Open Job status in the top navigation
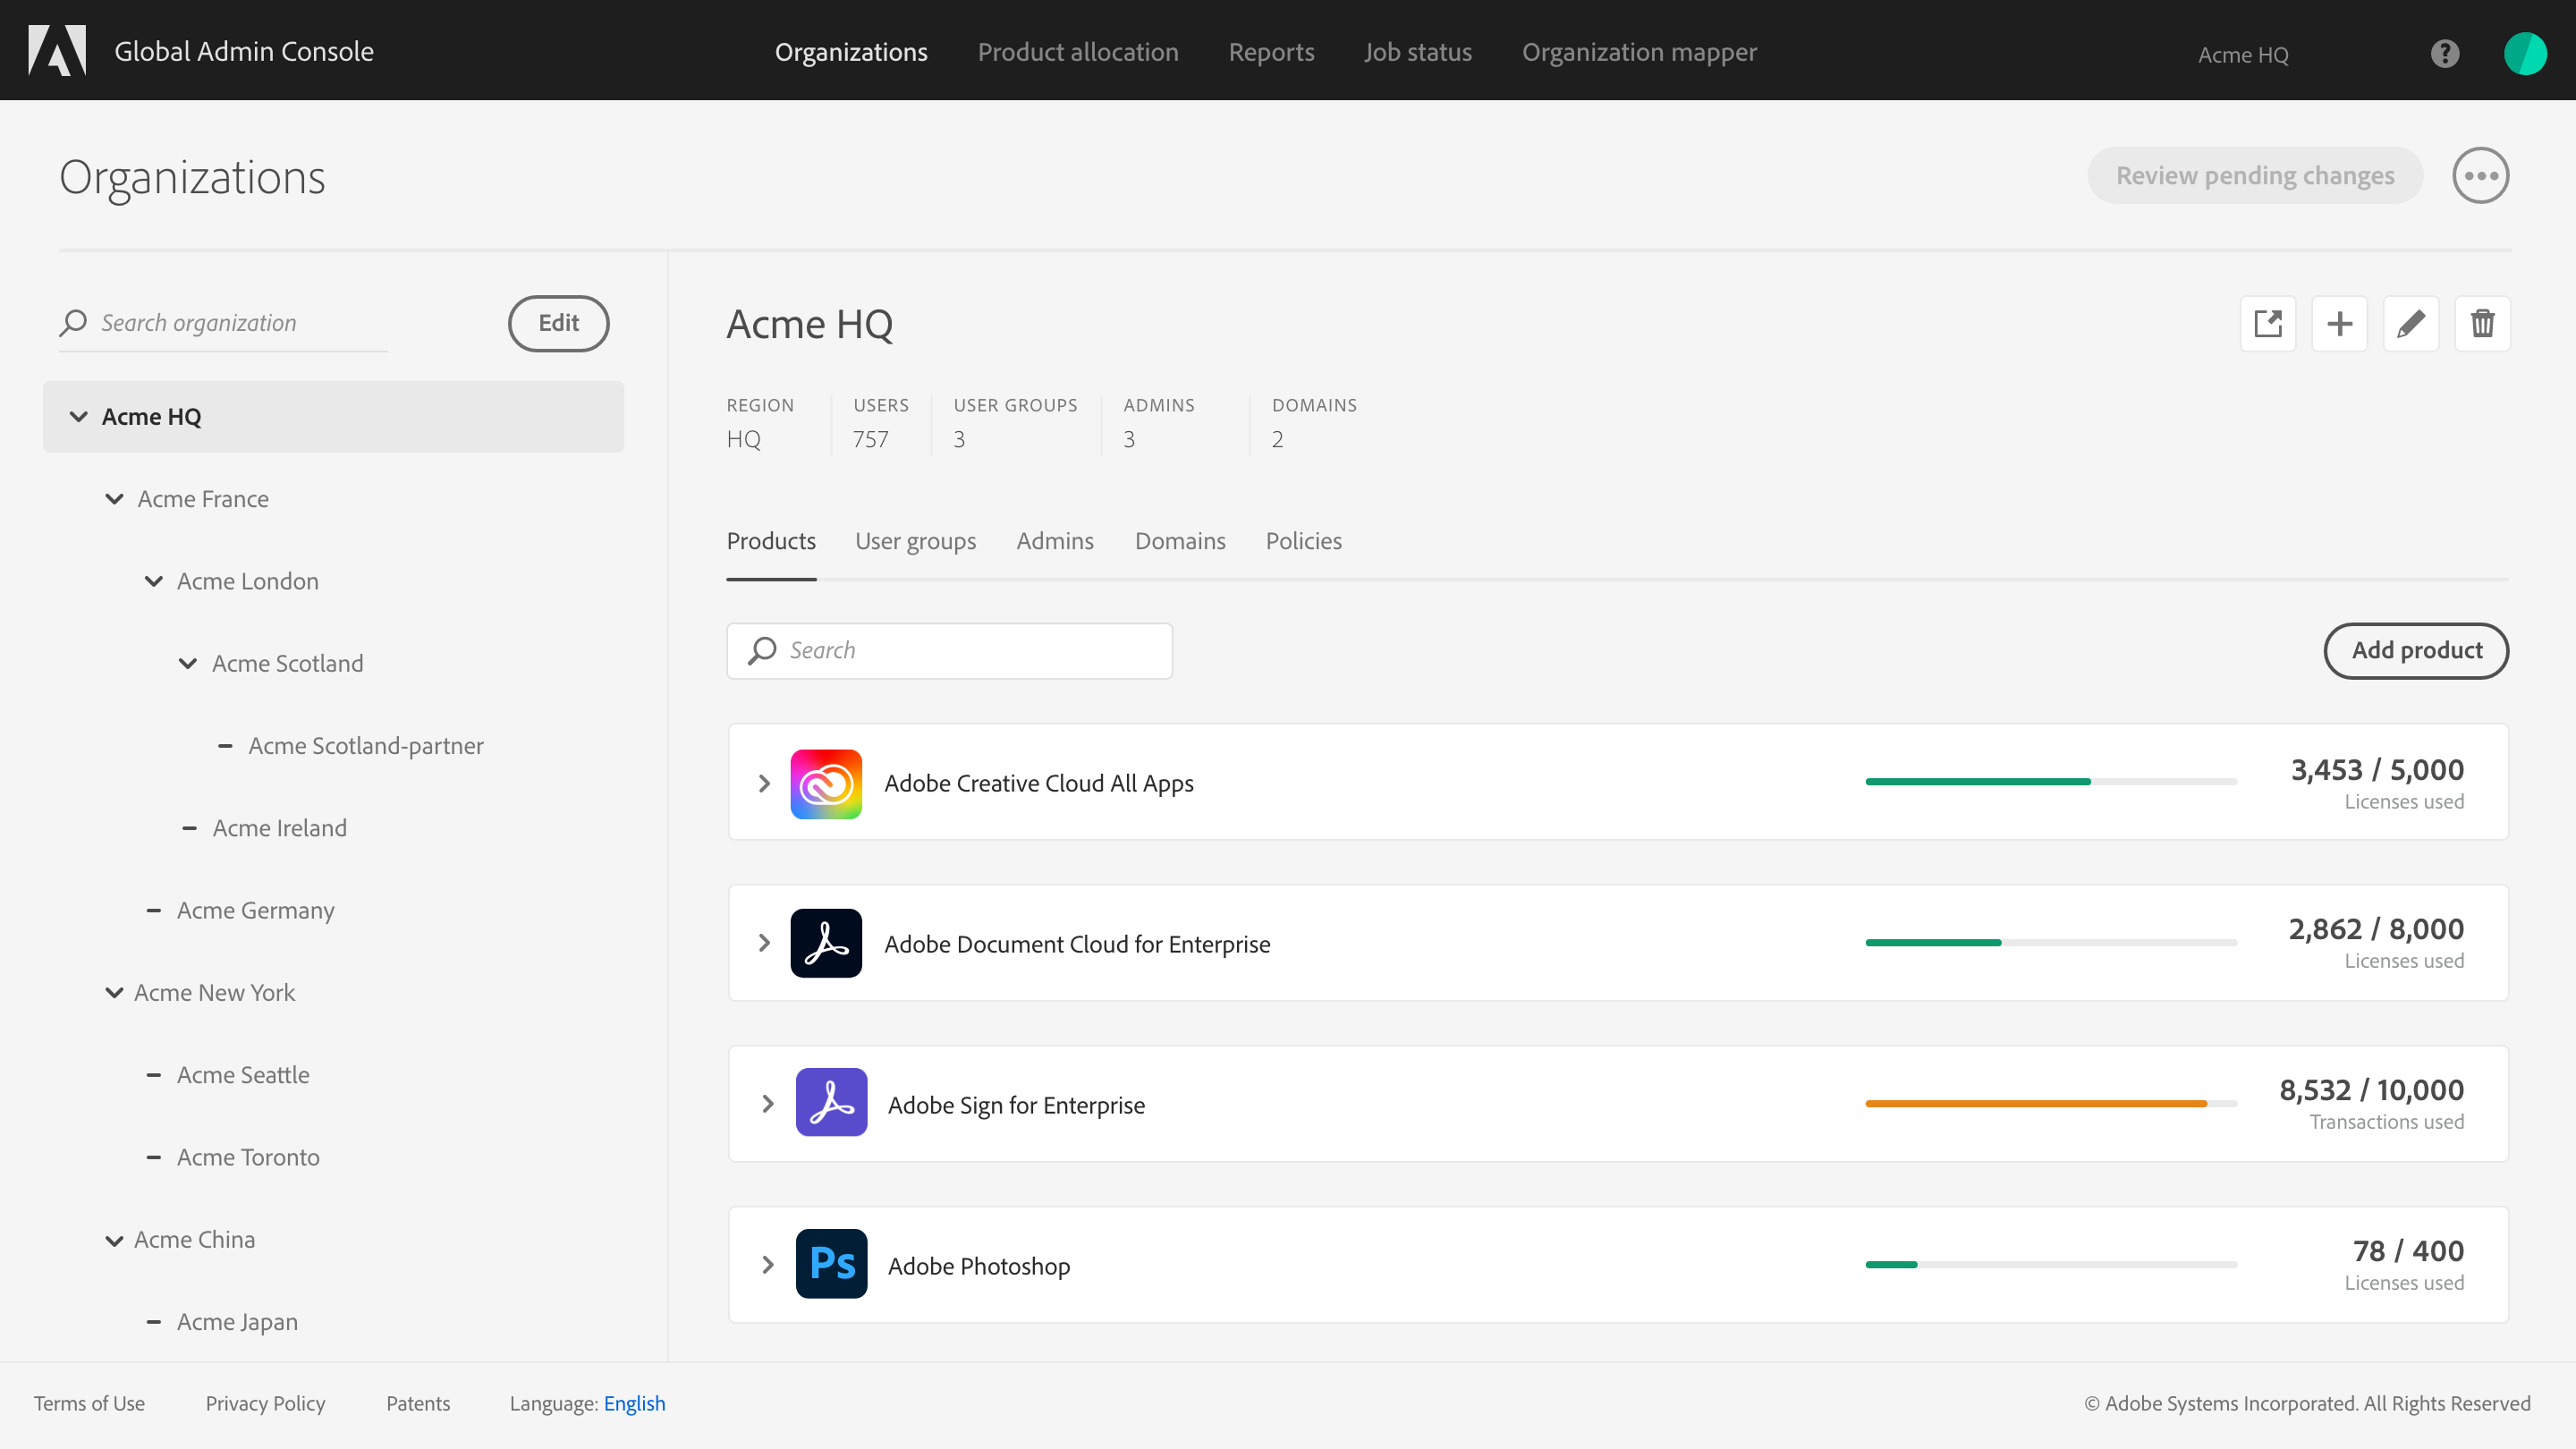This screenshot has width=2576, height=1449. pyautogui.click(x=1418, y=52)
